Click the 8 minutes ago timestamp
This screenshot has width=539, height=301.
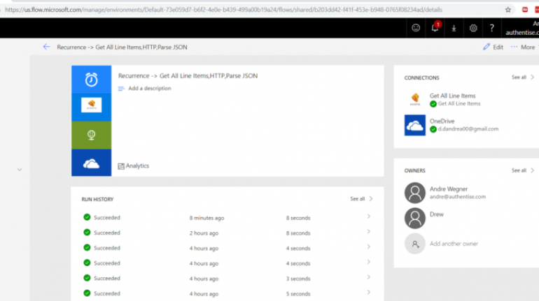pos(206,218)
